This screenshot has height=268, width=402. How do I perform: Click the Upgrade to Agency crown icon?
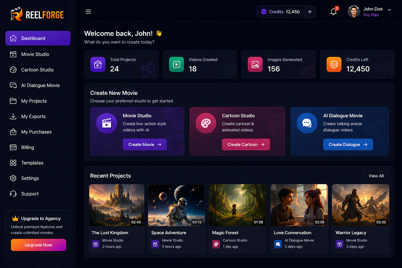coord(15,218)
